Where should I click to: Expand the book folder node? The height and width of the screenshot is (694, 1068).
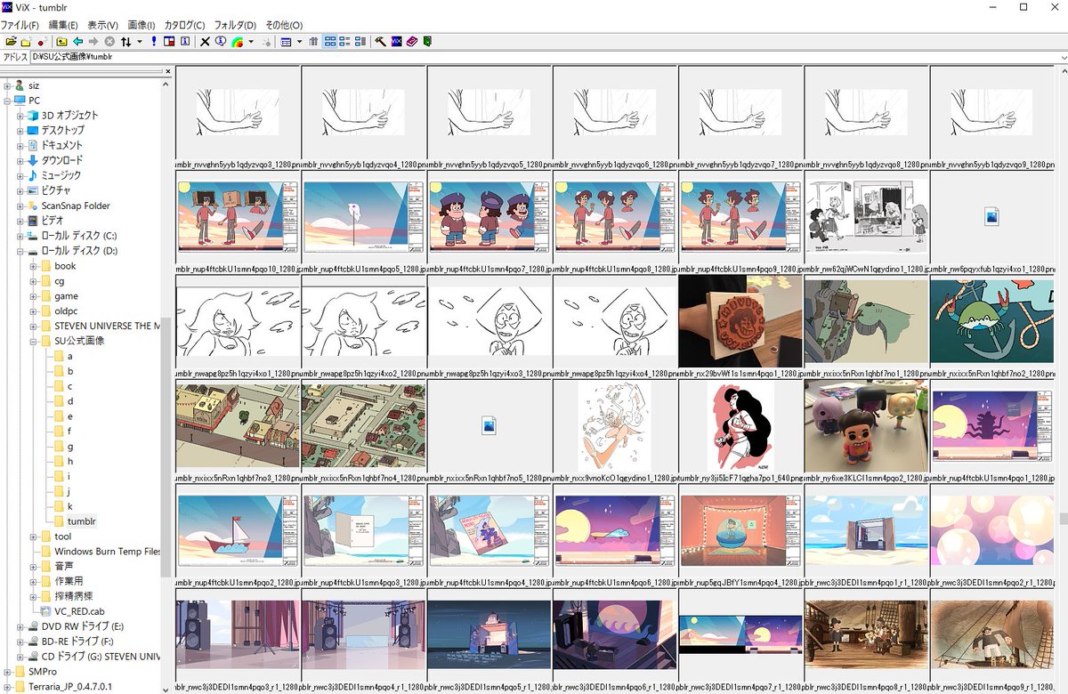pos(34,266)
